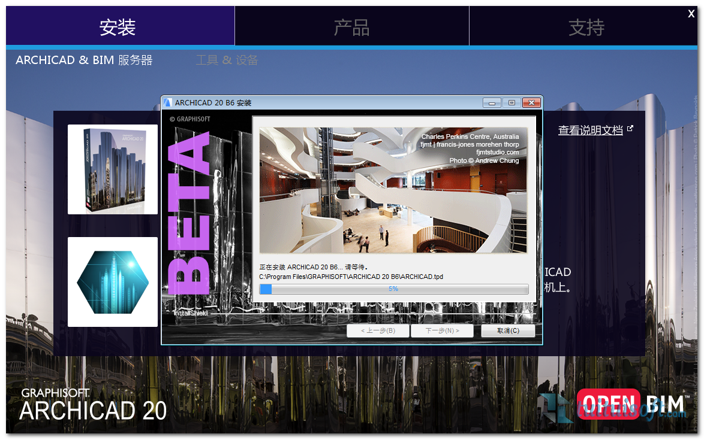Image resolution: width=704 pixels, height=440 pixels.
Task: Maximize the ARCHICAD 20 B6 installer window
Action: pyautogui.click(x=512, y=102)
